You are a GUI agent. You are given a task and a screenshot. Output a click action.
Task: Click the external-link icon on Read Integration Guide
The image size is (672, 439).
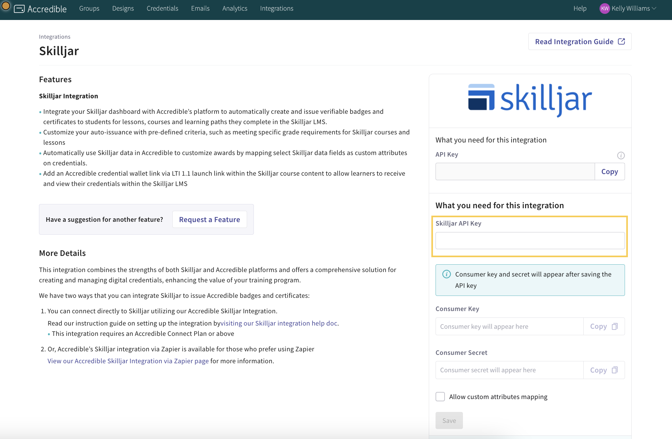click(x=621, y=41)
